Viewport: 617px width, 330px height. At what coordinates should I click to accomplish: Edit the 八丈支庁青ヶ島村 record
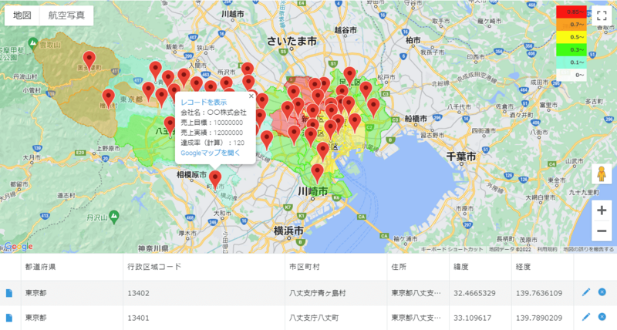pyautogui.click(x=586, y=292)
